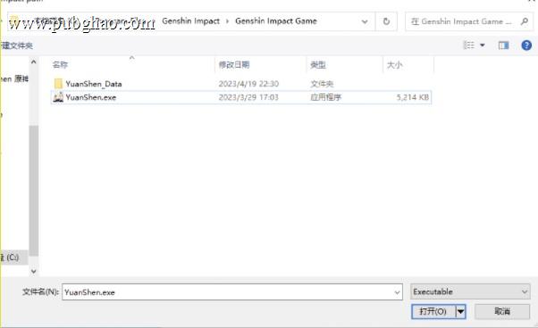Screen dimensions: 538x328
Task: Click the 打开(O) open button
Action: [433, 311]
